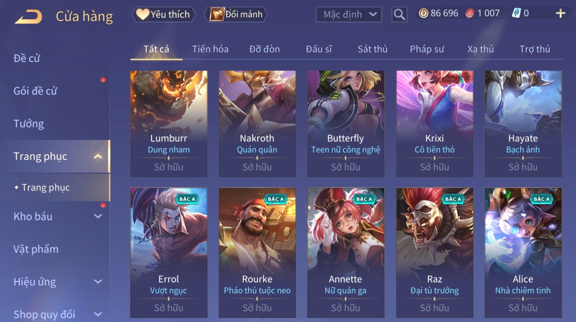
Task: Click the plus icon to add currency
Action: point(561,13)
